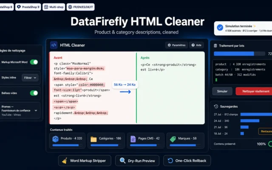Toggle Markup Microsoft Word switch

pyautogui.click(x=34, y=62)
